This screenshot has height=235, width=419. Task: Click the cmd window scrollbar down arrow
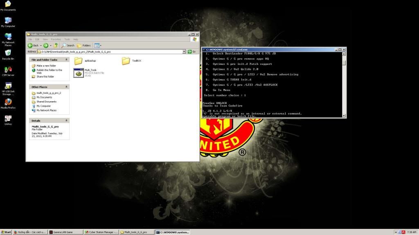pyautogui.click(x=344, y=115)
